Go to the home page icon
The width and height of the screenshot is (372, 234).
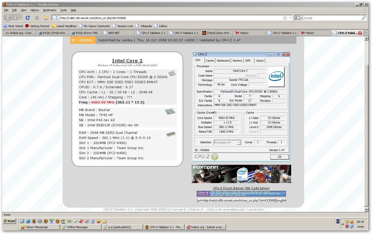coord(46,18)
